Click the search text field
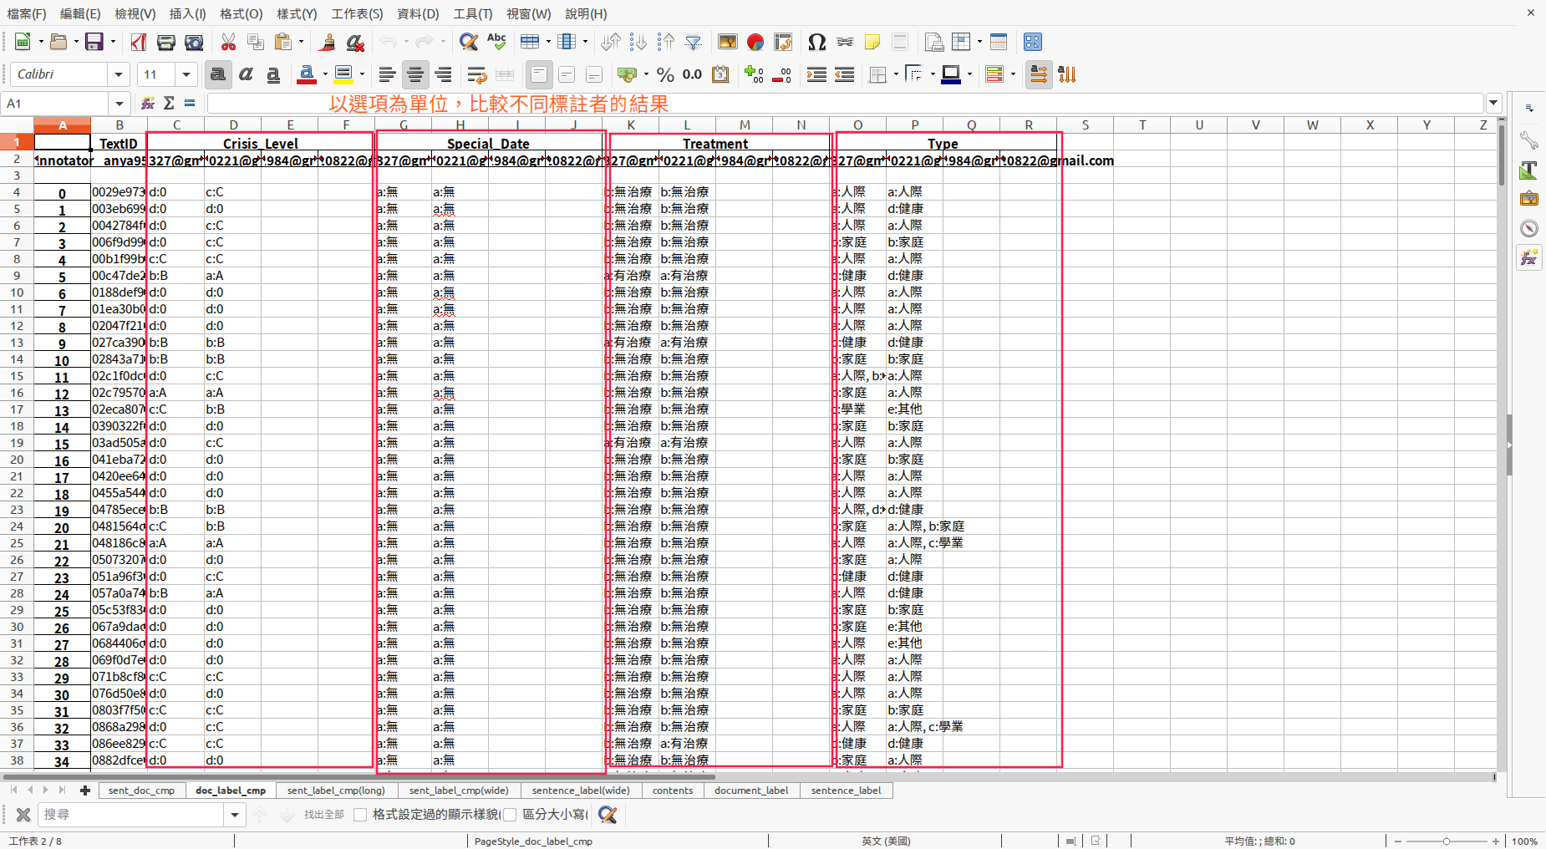 [132, 815]
